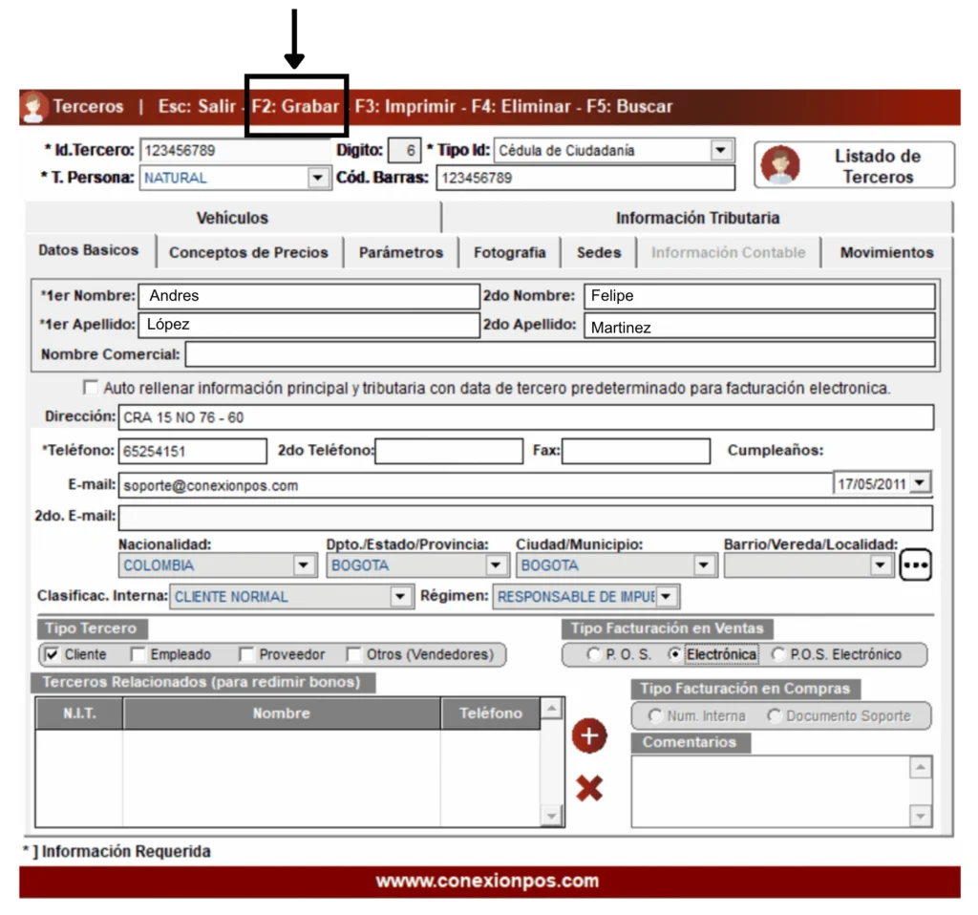Open Listado de Terceros
The width and height of the screenshot is (978, 915).
click(855, 165)
